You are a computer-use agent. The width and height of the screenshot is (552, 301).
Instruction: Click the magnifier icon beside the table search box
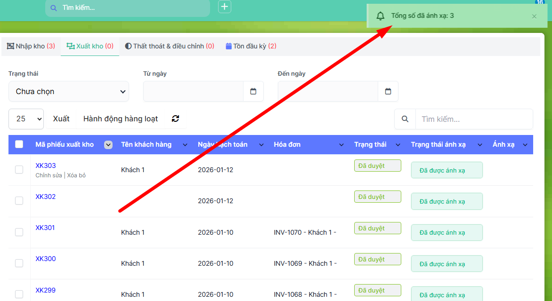coord(405,119)
